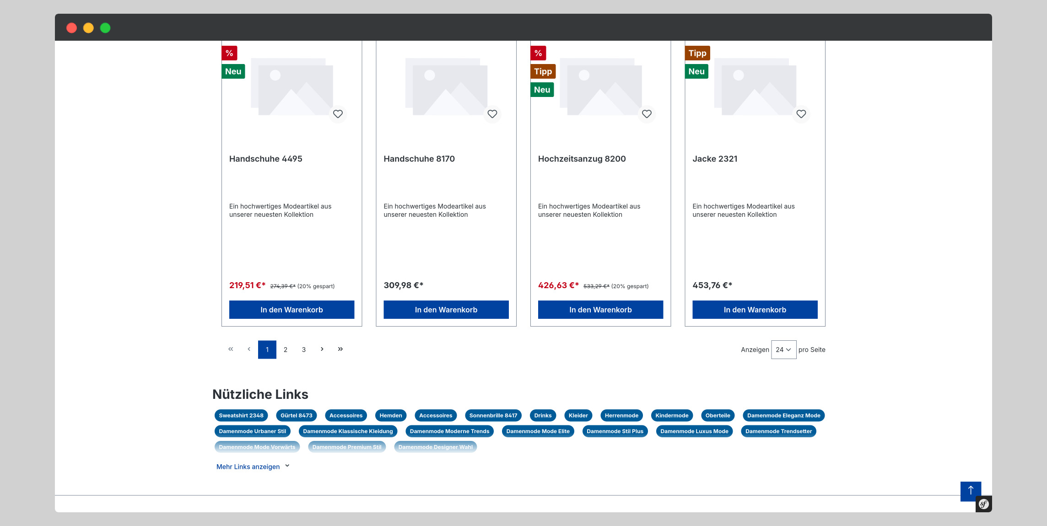1047x526 pixels.
Task: Click Damenmode Mode Elite tag
Action: tap(538, 431)
